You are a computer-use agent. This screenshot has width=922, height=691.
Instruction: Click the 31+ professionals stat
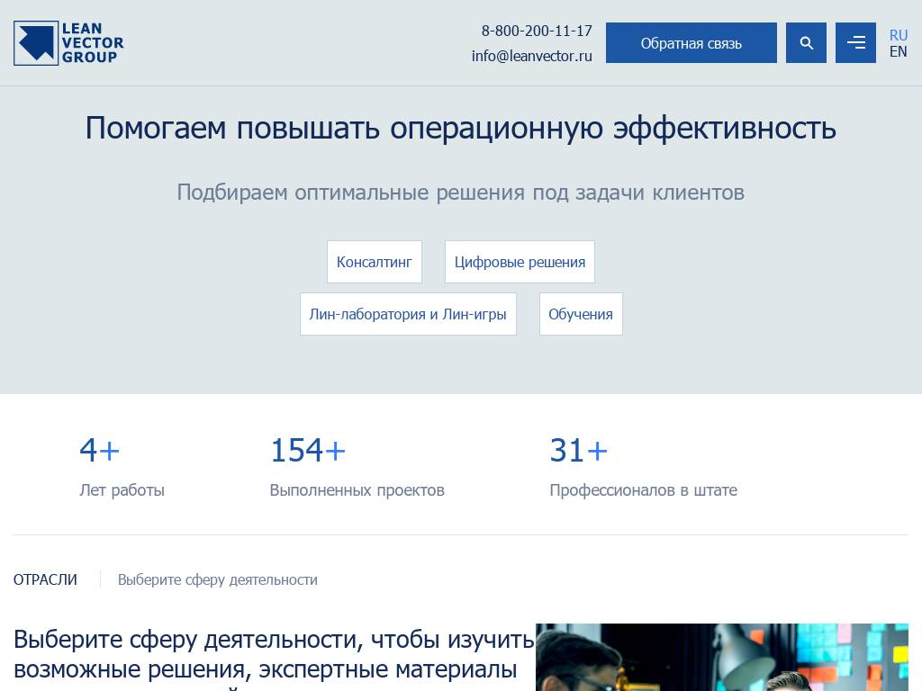click(x=579, y=450)
